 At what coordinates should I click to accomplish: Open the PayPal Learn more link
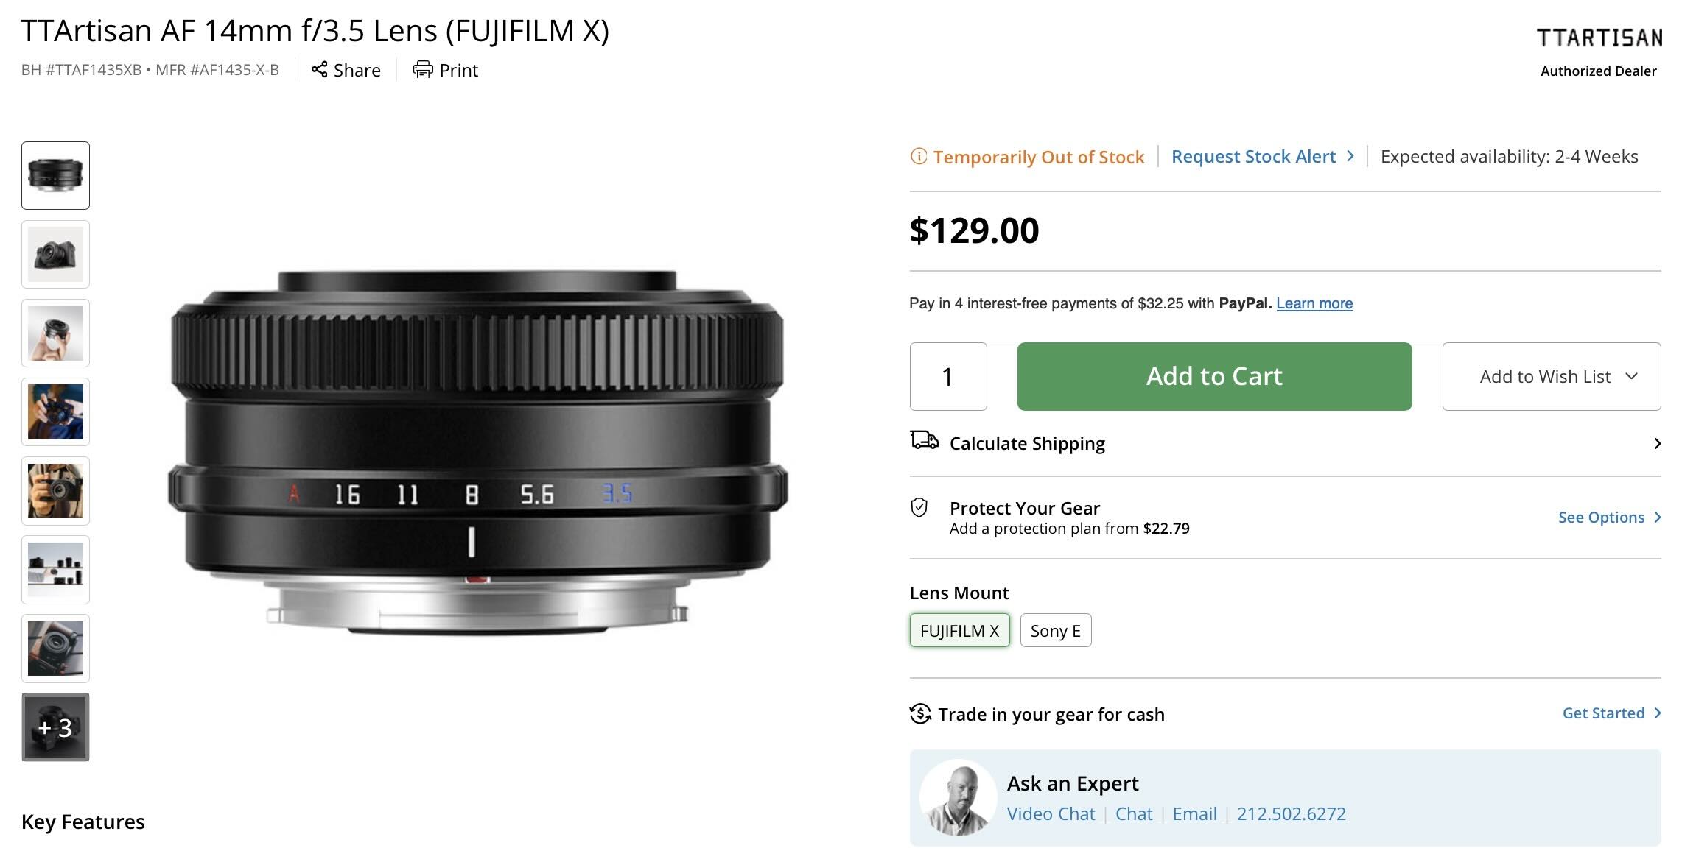tap(1313, 303)
